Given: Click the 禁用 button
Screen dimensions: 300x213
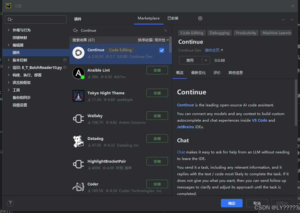Looking at the screenshot, I should tap(190, 60).
